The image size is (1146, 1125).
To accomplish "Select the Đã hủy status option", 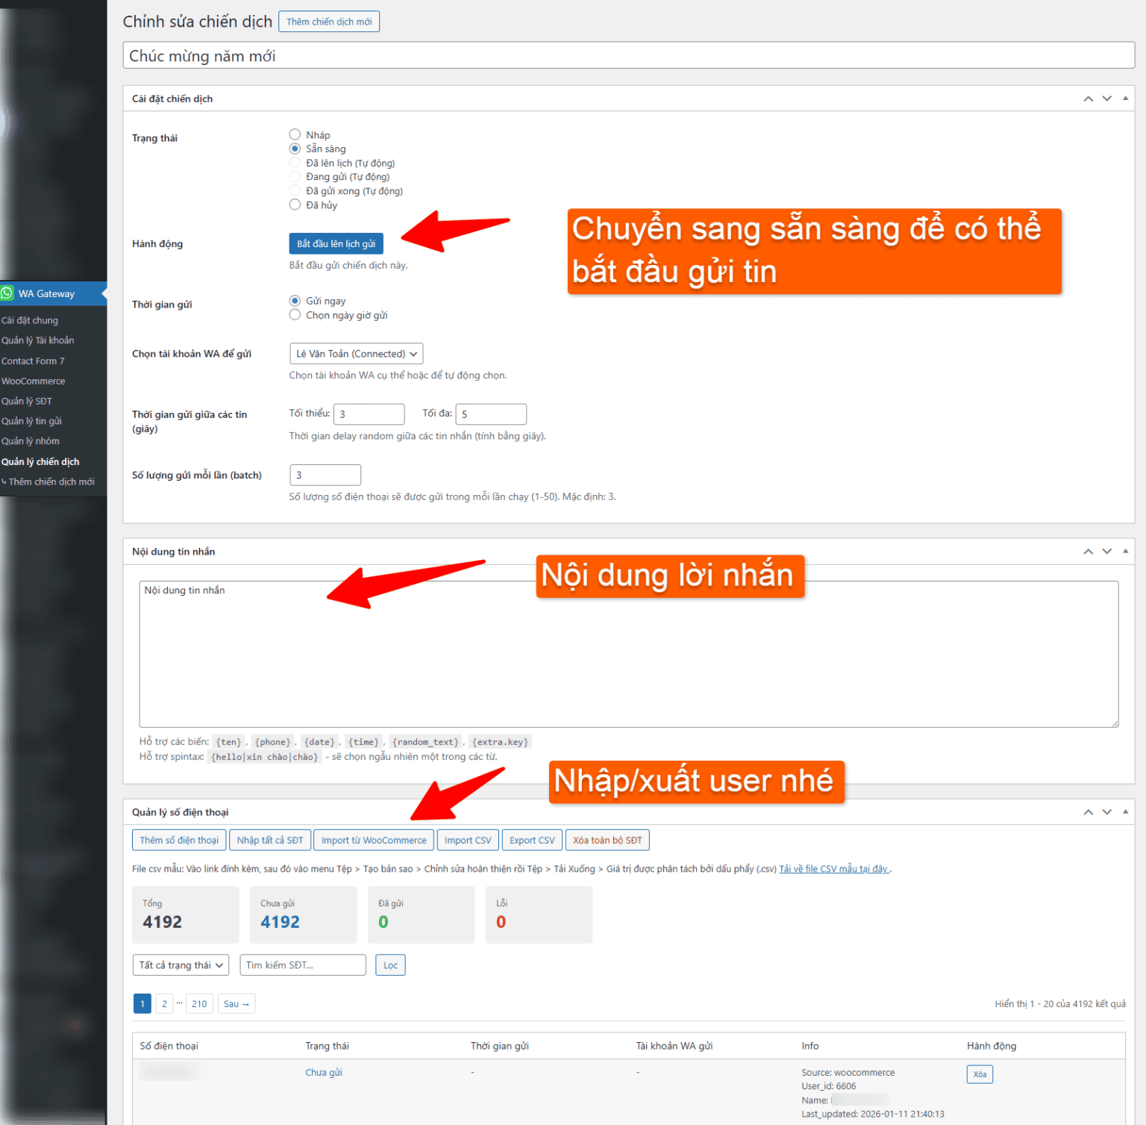I will pyautogui.click(x=295, y=205).
